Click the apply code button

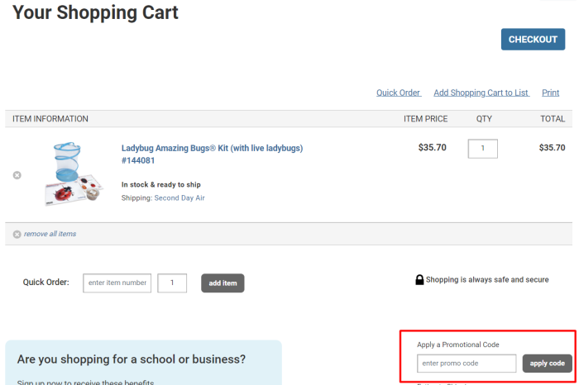point(548,364)
